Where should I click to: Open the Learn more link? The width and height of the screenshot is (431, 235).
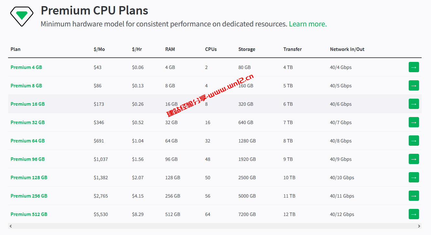click(308, 24)
